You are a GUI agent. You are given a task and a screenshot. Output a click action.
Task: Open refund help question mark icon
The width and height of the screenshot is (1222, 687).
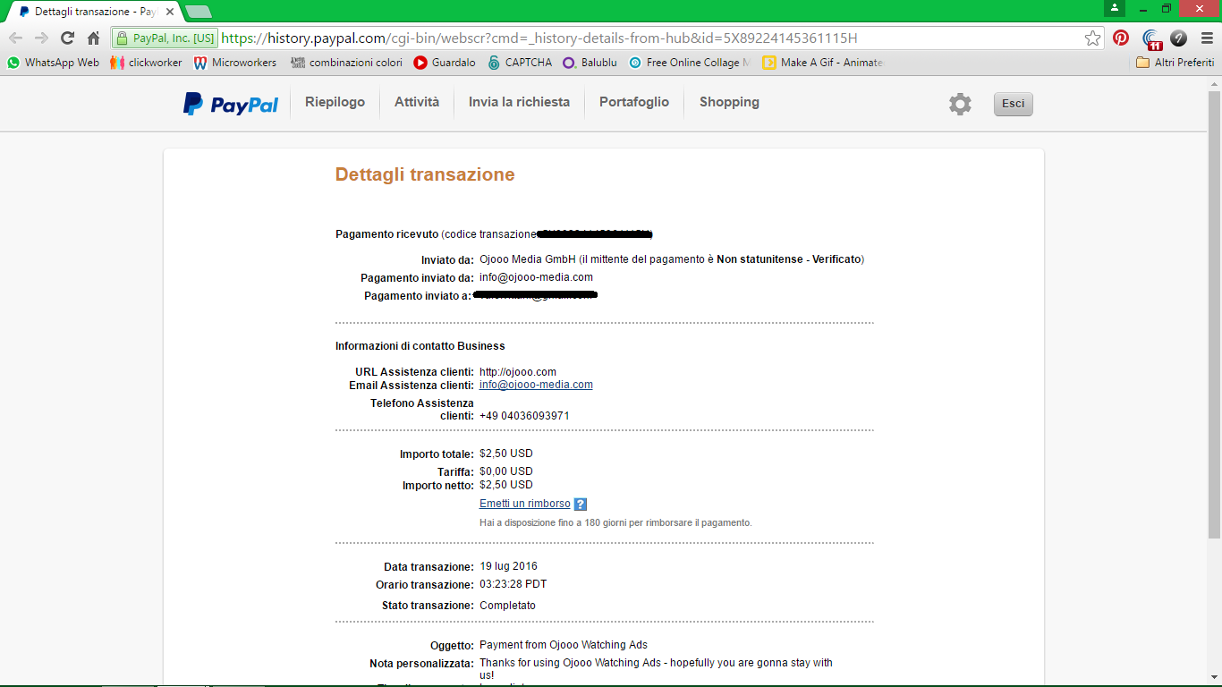pyautogui.click(x=581, y=505)
